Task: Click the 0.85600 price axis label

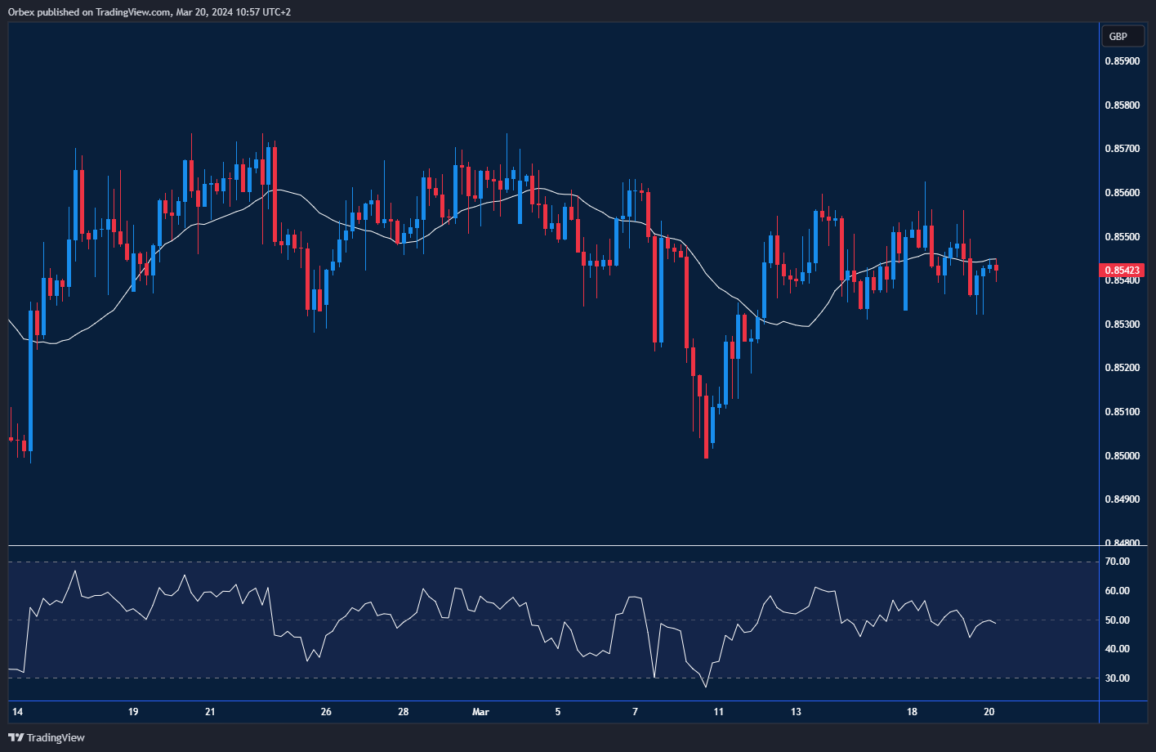Action: point(1123,193)
